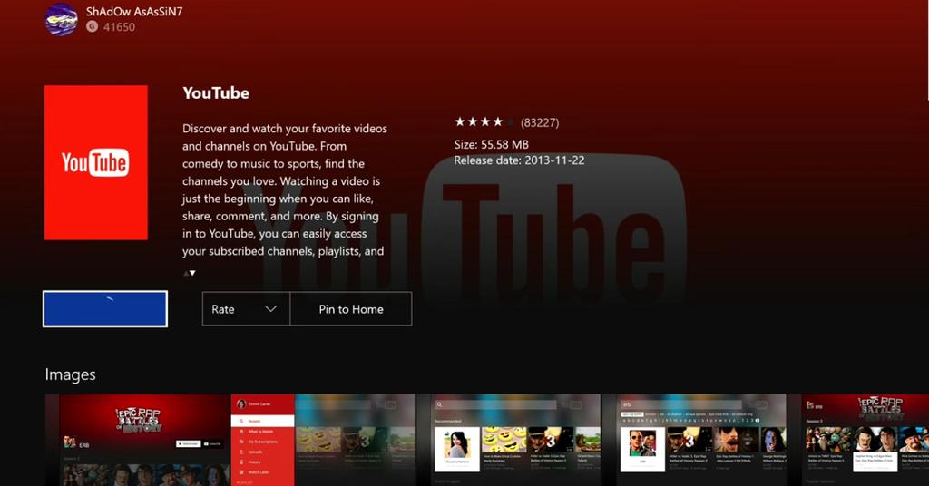This screenshot has width=929, height=486.
Task: Click the app description paragraph
Action: (x=285, y=190)
